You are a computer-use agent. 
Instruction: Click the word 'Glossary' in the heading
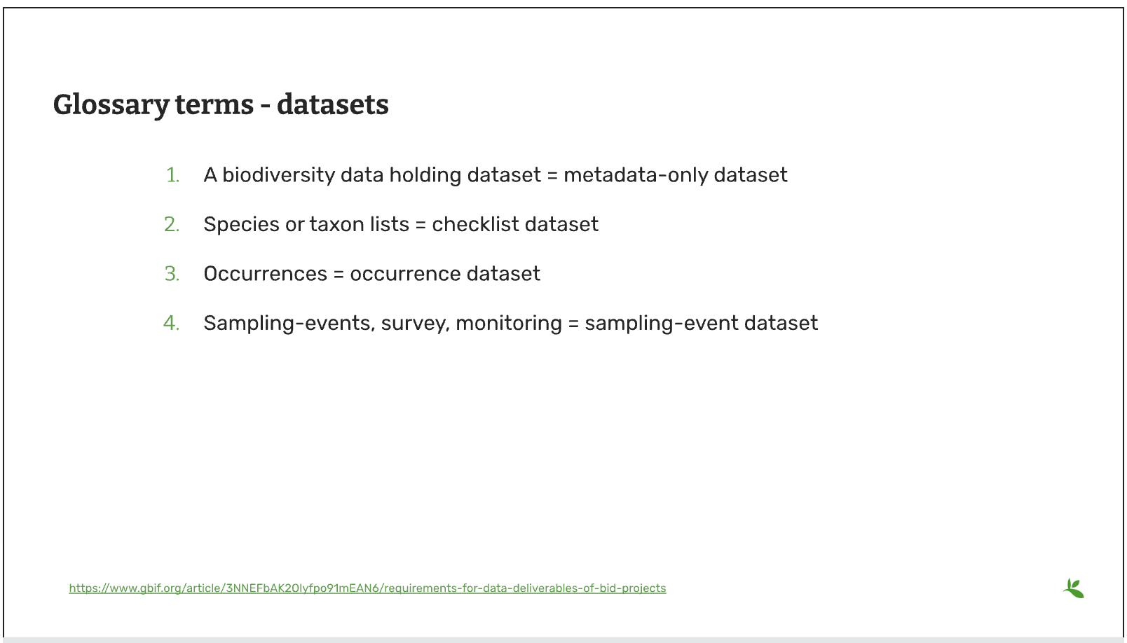pyautogui.click(x=111, y=105)
